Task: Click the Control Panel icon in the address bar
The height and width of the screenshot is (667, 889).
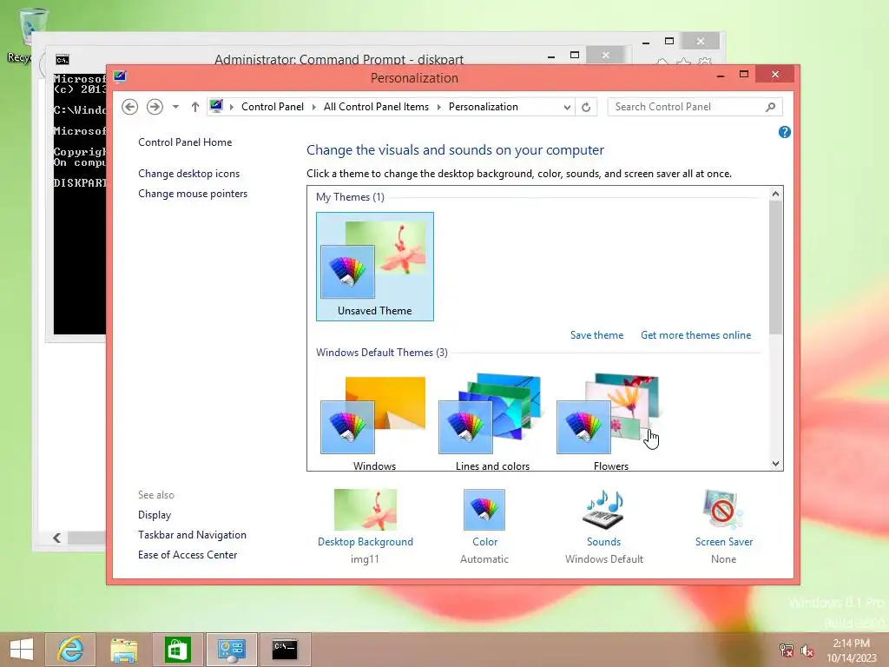Action: pos(216,106)
